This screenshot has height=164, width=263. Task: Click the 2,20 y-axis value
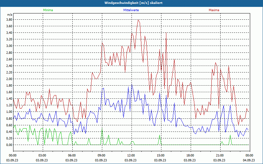pos(9,72)
